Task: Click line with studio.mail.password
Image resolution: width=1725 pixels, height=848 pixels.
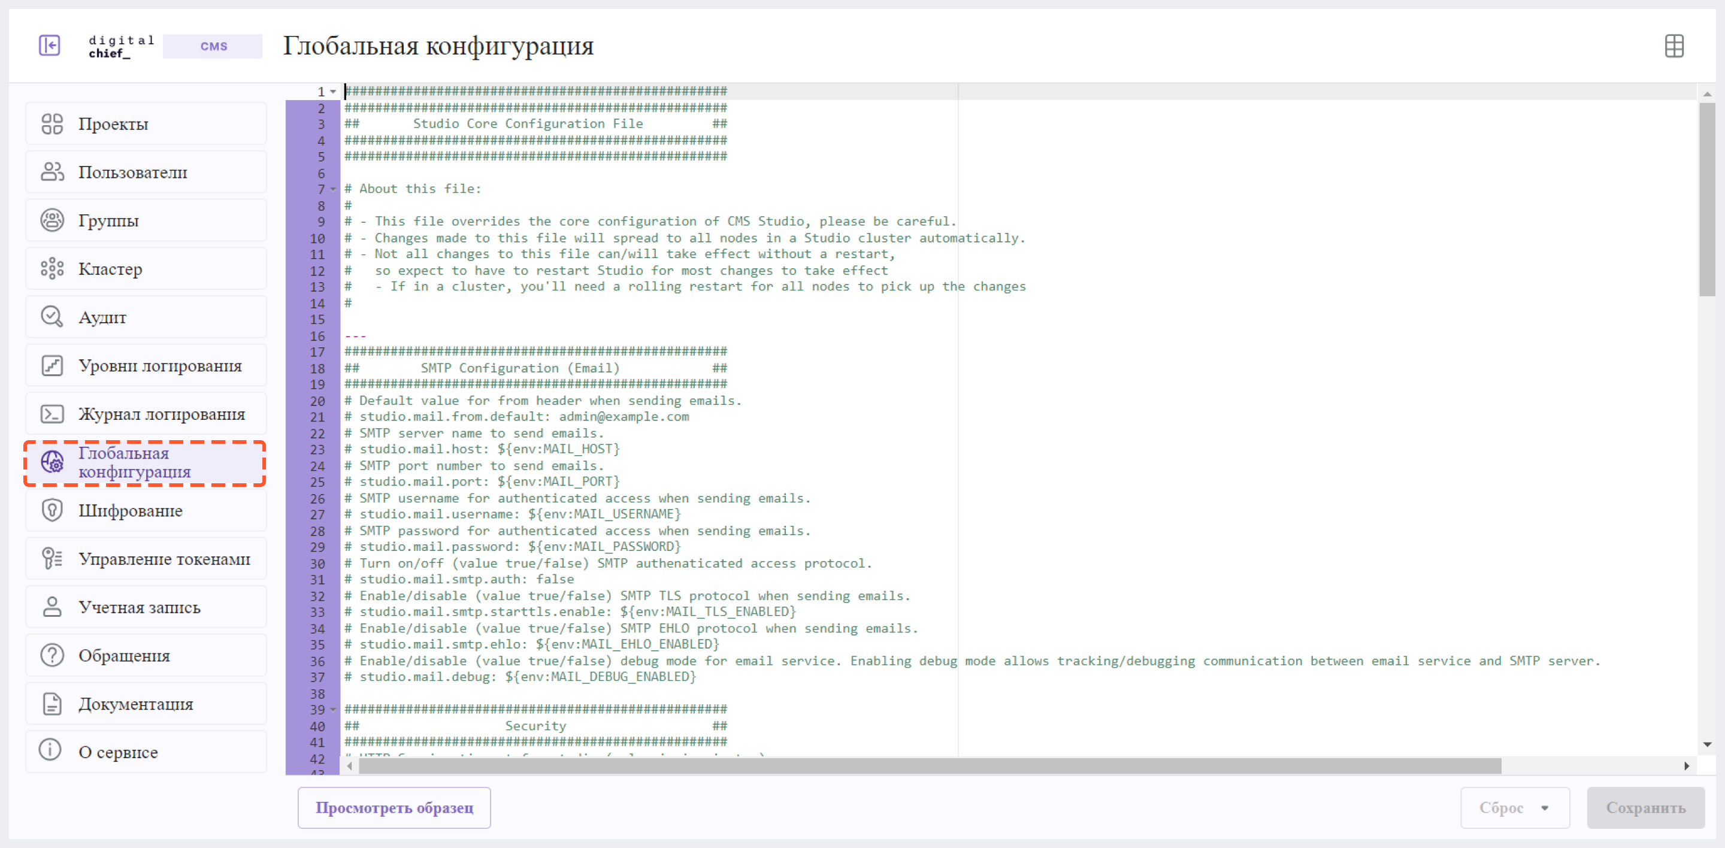Action: pos(513,547)
